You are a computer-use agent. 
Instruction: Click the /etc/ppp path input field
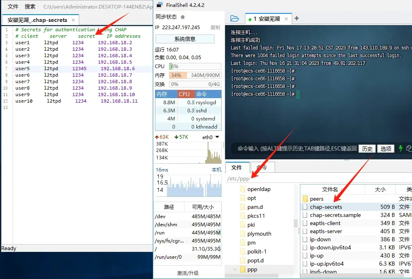point(319,178)
